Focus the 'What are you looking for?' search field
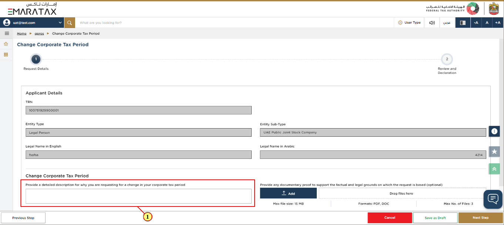Viewport: 504px width, 225px height. (x=235, y=23)
